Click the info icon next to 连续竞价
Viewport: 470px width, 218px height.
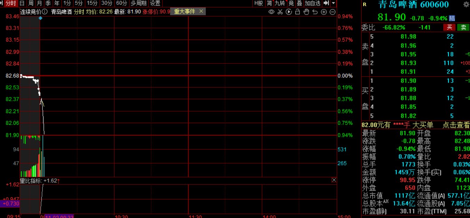point(45,12)
